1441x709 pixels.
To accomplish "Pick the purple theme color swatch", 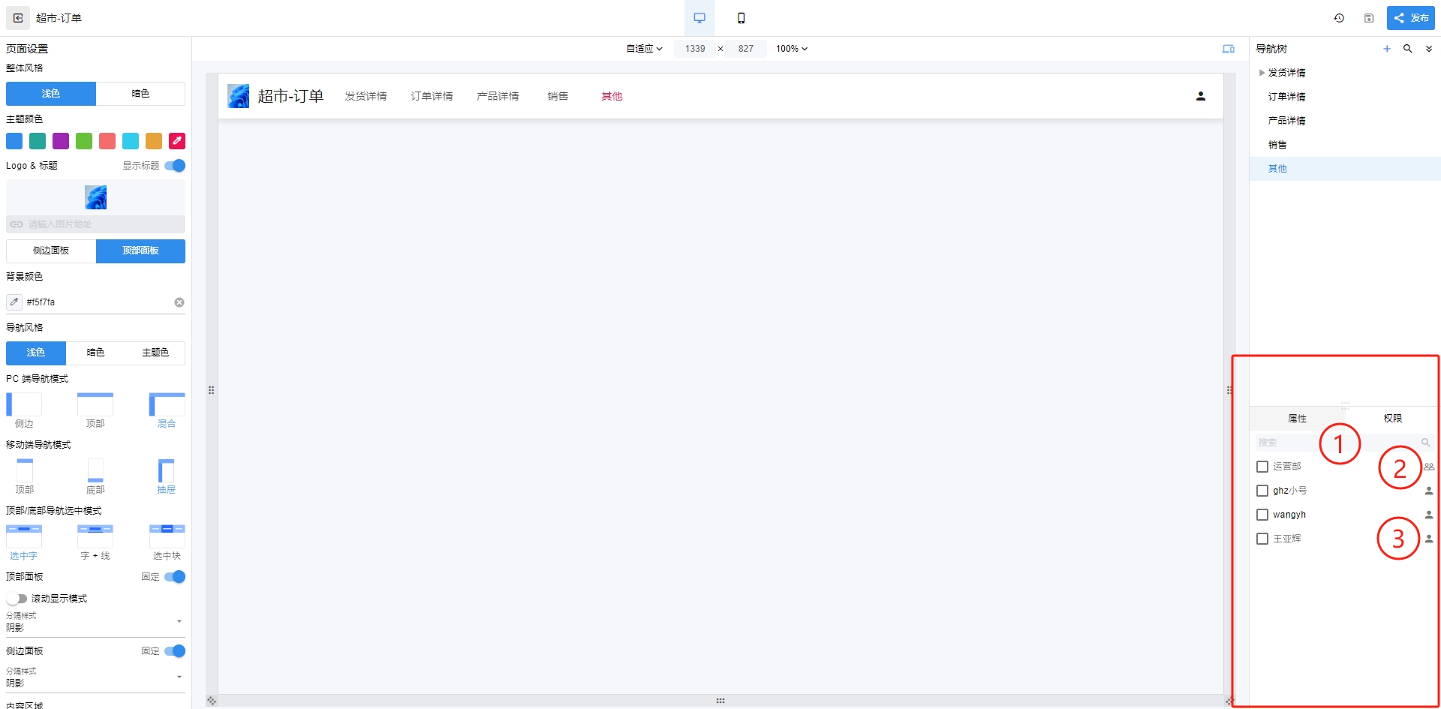I will click(61, 141).
